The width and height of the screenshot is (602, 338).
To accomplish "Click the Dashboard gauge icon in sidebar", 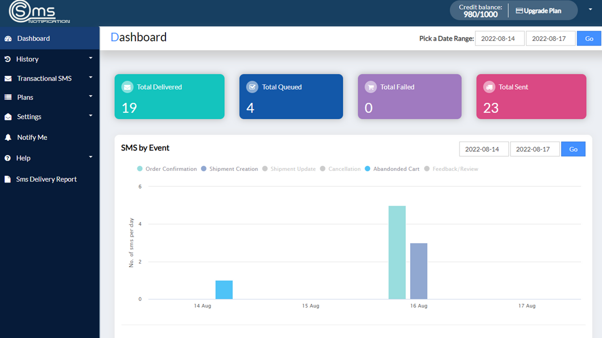I will 8,38.
